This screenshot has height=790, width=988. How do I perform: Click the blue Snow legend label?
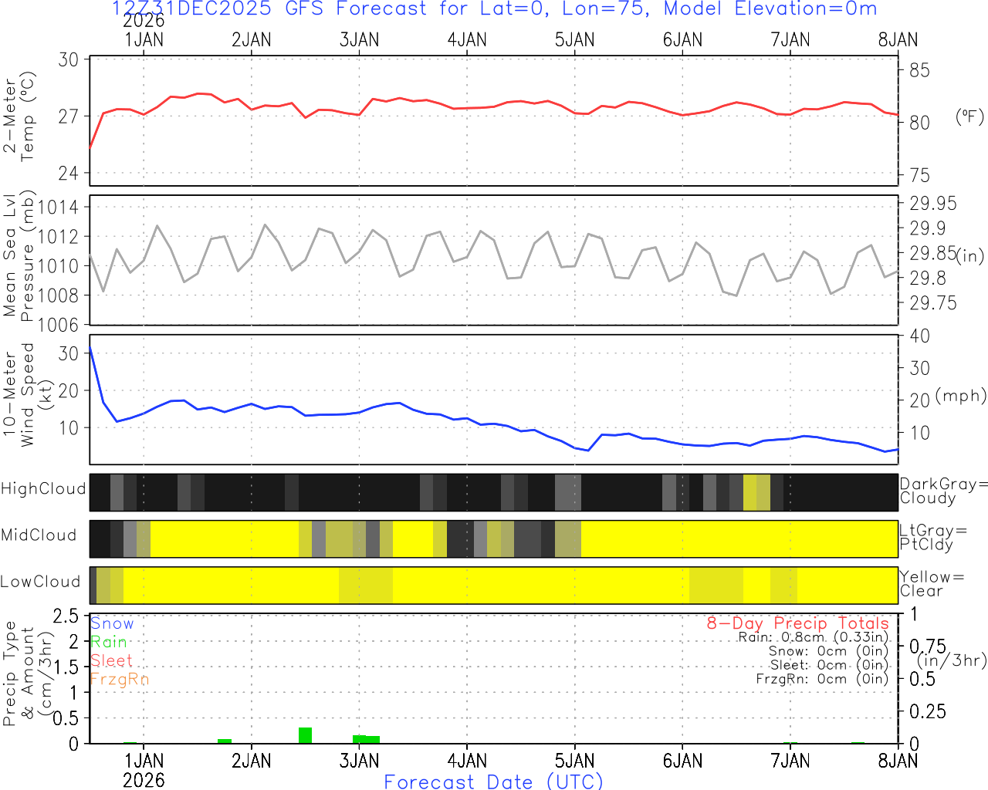click(x=112, y=623)
